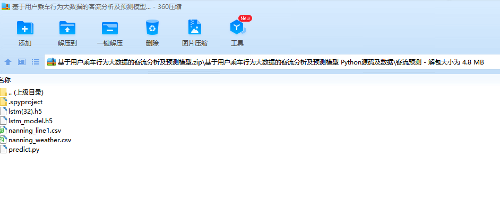Click the 删除 label in toolbar
The image size is (500, 212).
[152, 43]
